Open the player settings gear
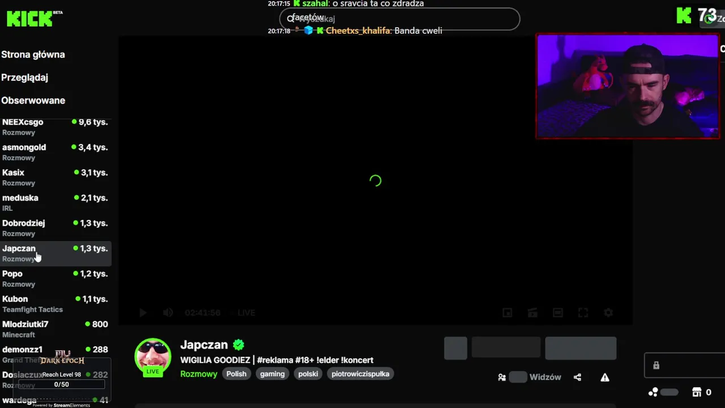This screenshot has width=725, height=408. point(608,313)
